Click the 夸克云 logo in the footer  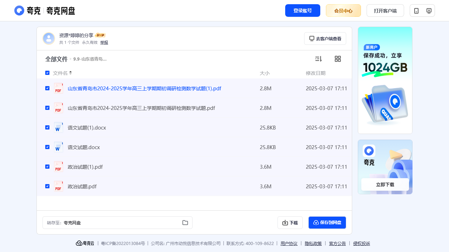[x=85, y=243]
